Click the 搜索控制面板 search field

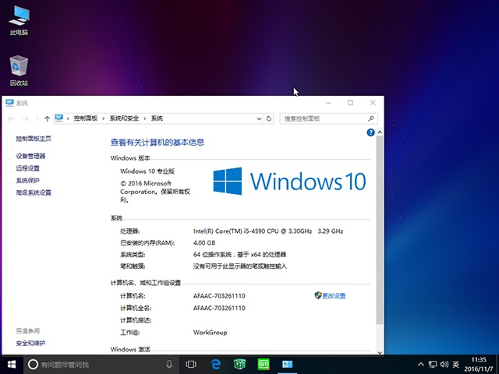point(324,118)
